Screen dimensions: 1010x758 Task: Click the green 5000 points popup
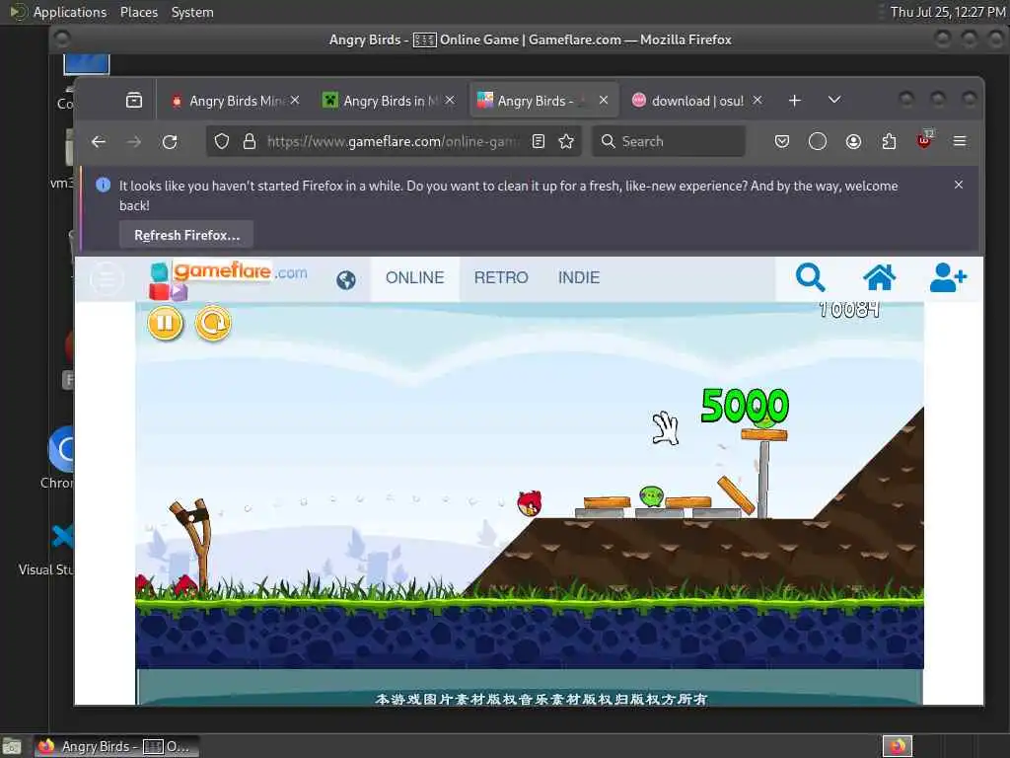pyautogui.click(x=745, y=406)
